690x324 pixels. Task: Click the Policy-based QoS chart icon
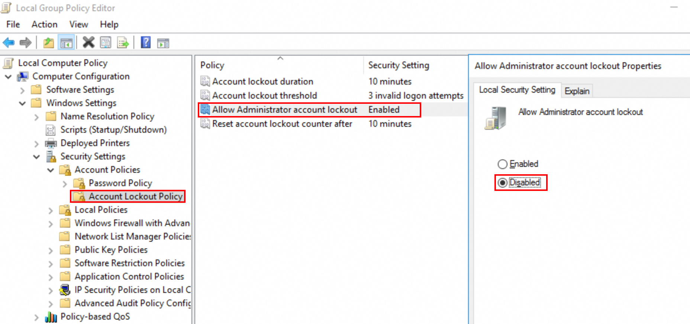pyautogui.click(x=51, y=317)
